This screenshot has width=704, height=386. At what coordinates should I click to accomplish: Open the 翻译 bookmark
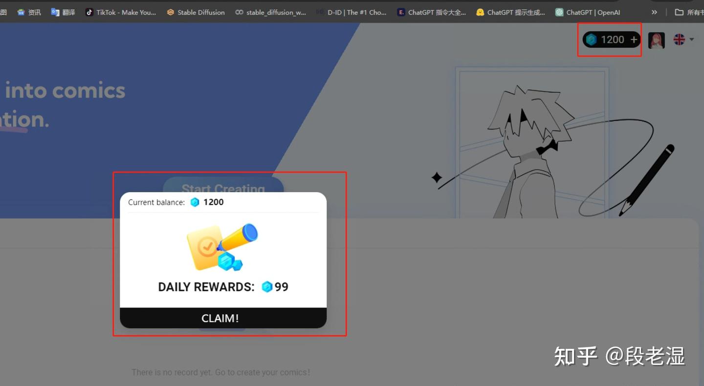[x=63, y=12]
